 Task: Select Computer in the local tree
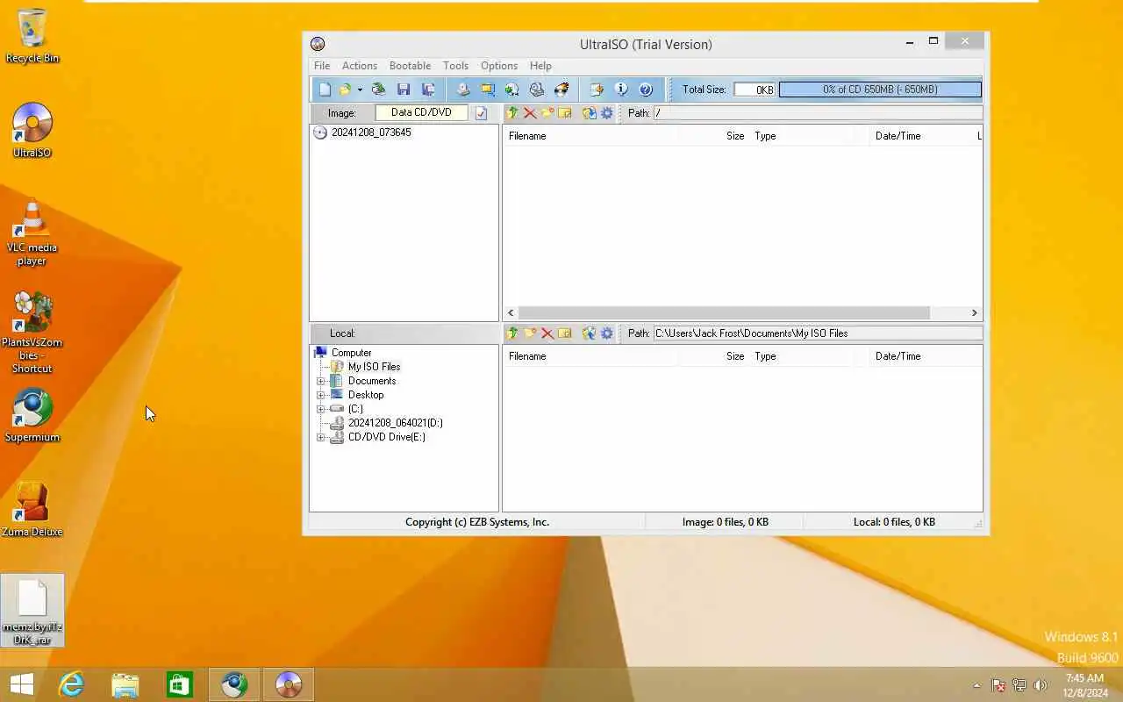pyautogui.click(x=351, y=353)
